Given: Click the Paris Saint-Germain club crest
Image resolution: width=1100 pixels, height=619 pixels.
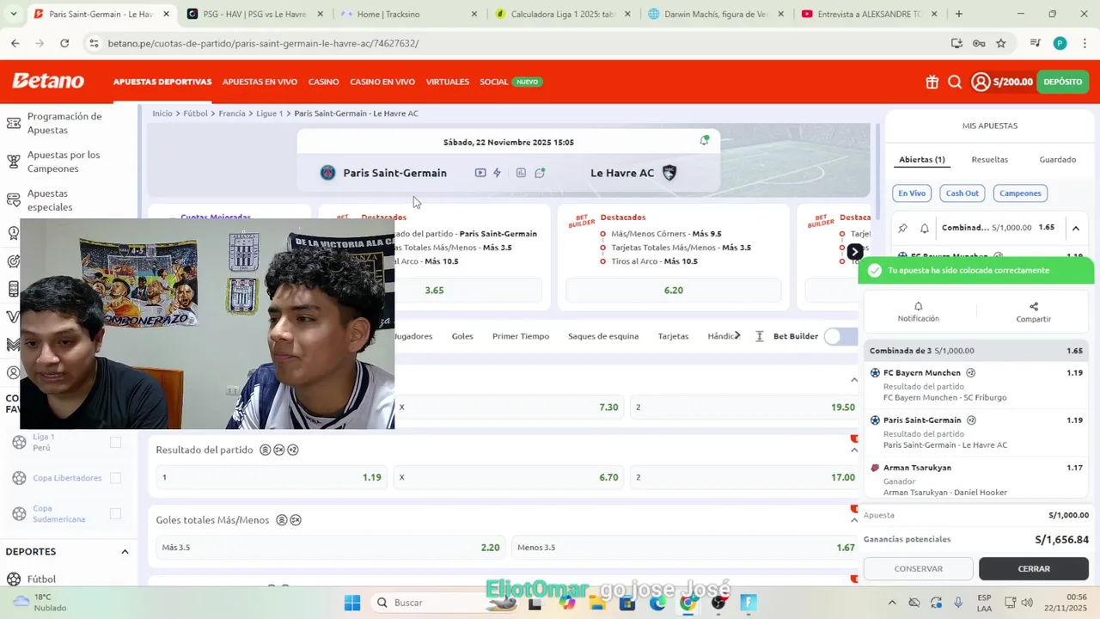Looking at the screenshot, I should tap(327, 173).
